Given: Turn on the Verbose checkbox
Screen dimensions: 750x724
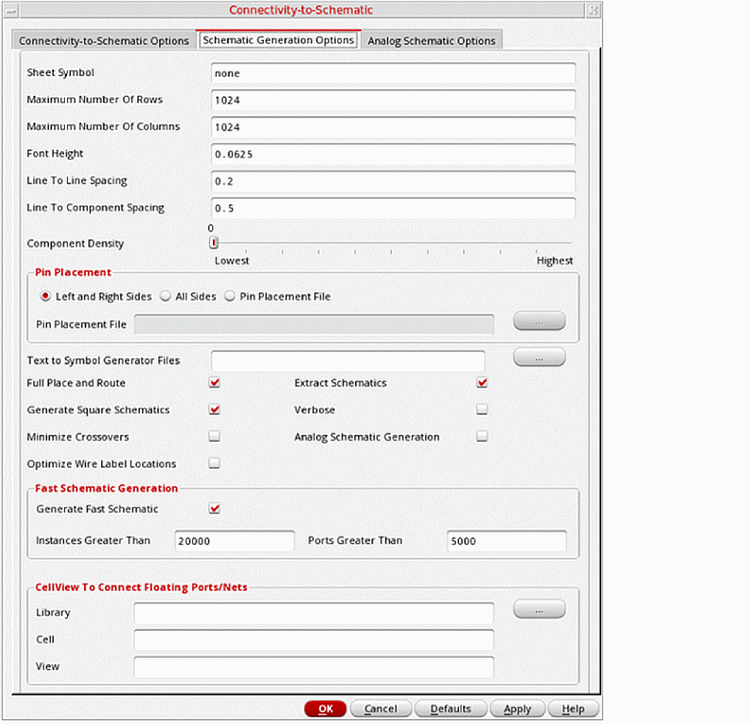Looking at the screenshot, I should point(482,410).
